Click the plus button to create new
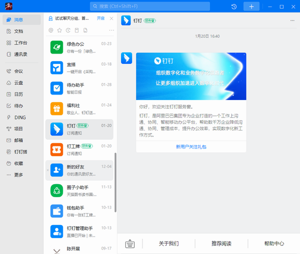300x254 pixels. [251, 7]
